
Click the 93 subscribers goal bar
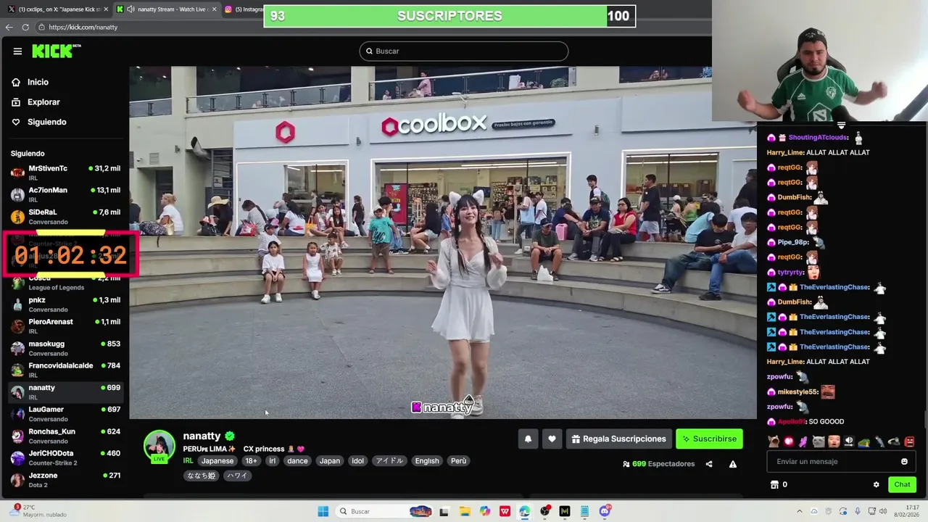pos(449,16)
